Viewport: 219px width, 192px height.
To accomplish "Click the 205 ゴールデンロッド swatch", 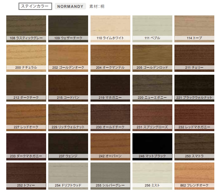I will 152,58.
